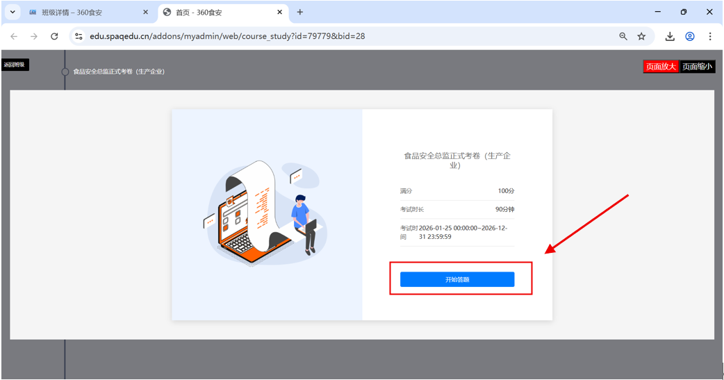Click the browser forward arrow
The image size is (724, 380).
(x=34, y=36)
